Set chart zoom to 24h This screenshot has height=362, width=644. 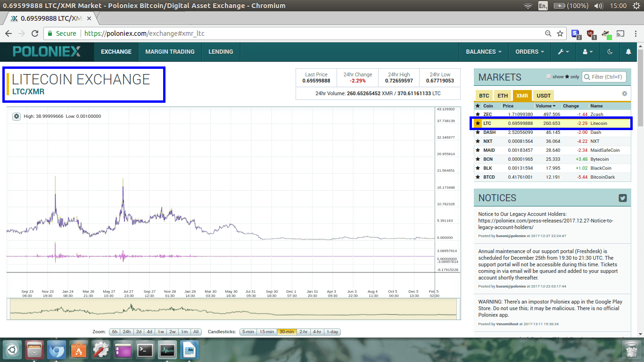pyautogui.click(x=127, y=332)
